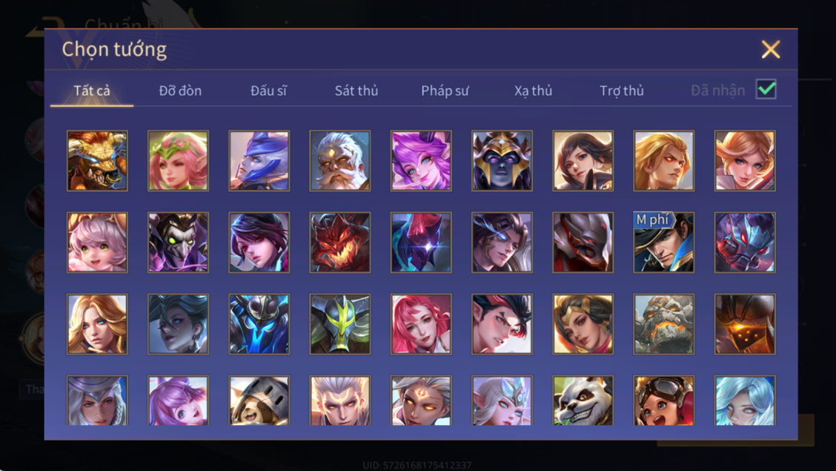Open the 'Trợ thủ' tab
Image resolution: width=836 pixels, height=471 pixels.
pos(622,90)
